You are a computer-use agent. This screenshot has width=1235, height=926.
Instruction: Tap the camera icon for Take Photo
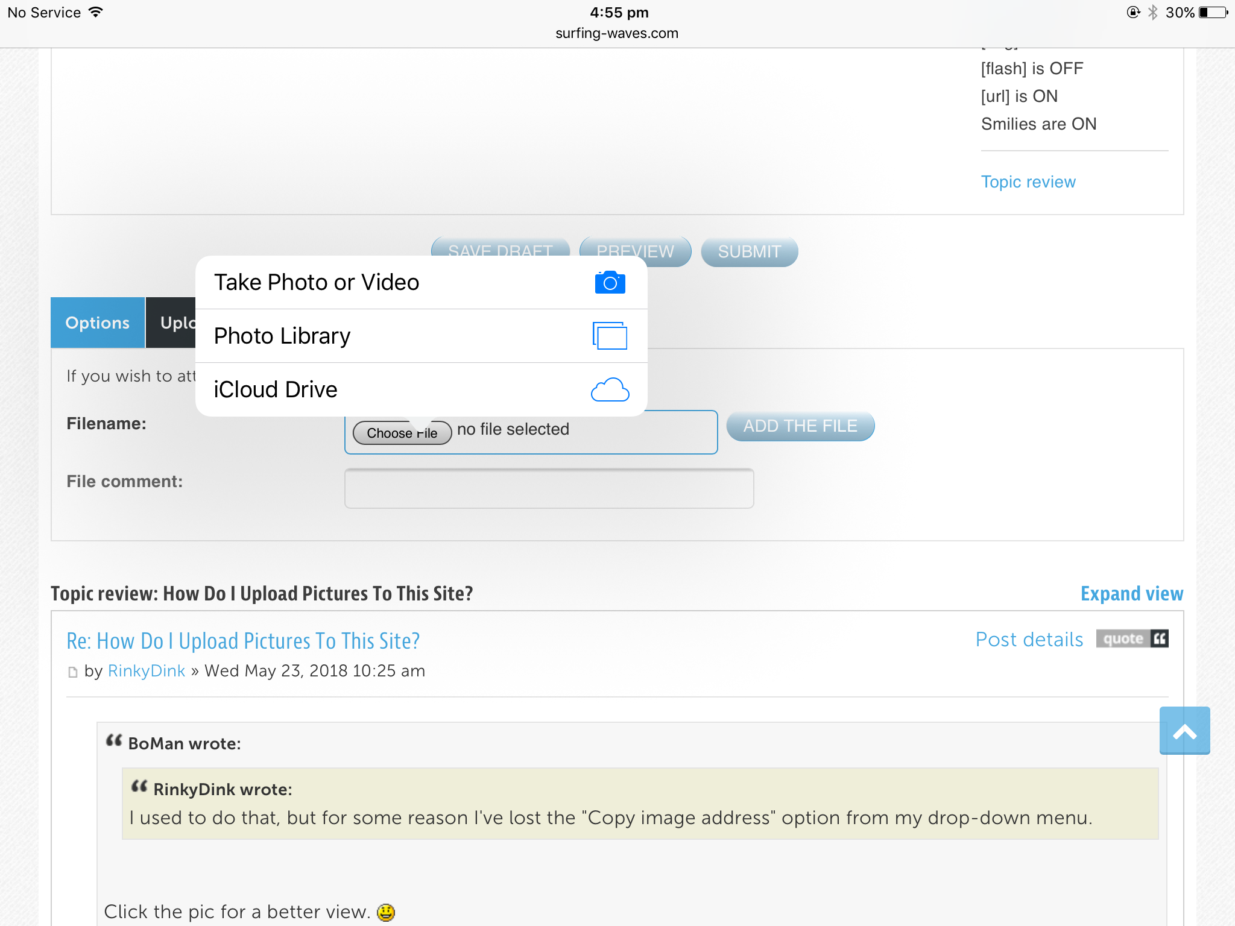(x=610, y=282)
